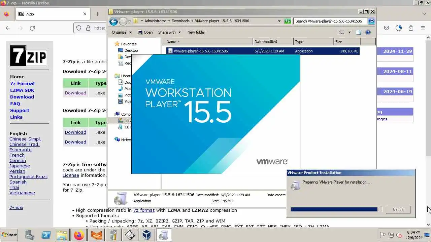Select the VMware-player-15.5.6-16341506 file row
Image resolution: width=431 pixels, height=242 pixels.
(263, 51)
